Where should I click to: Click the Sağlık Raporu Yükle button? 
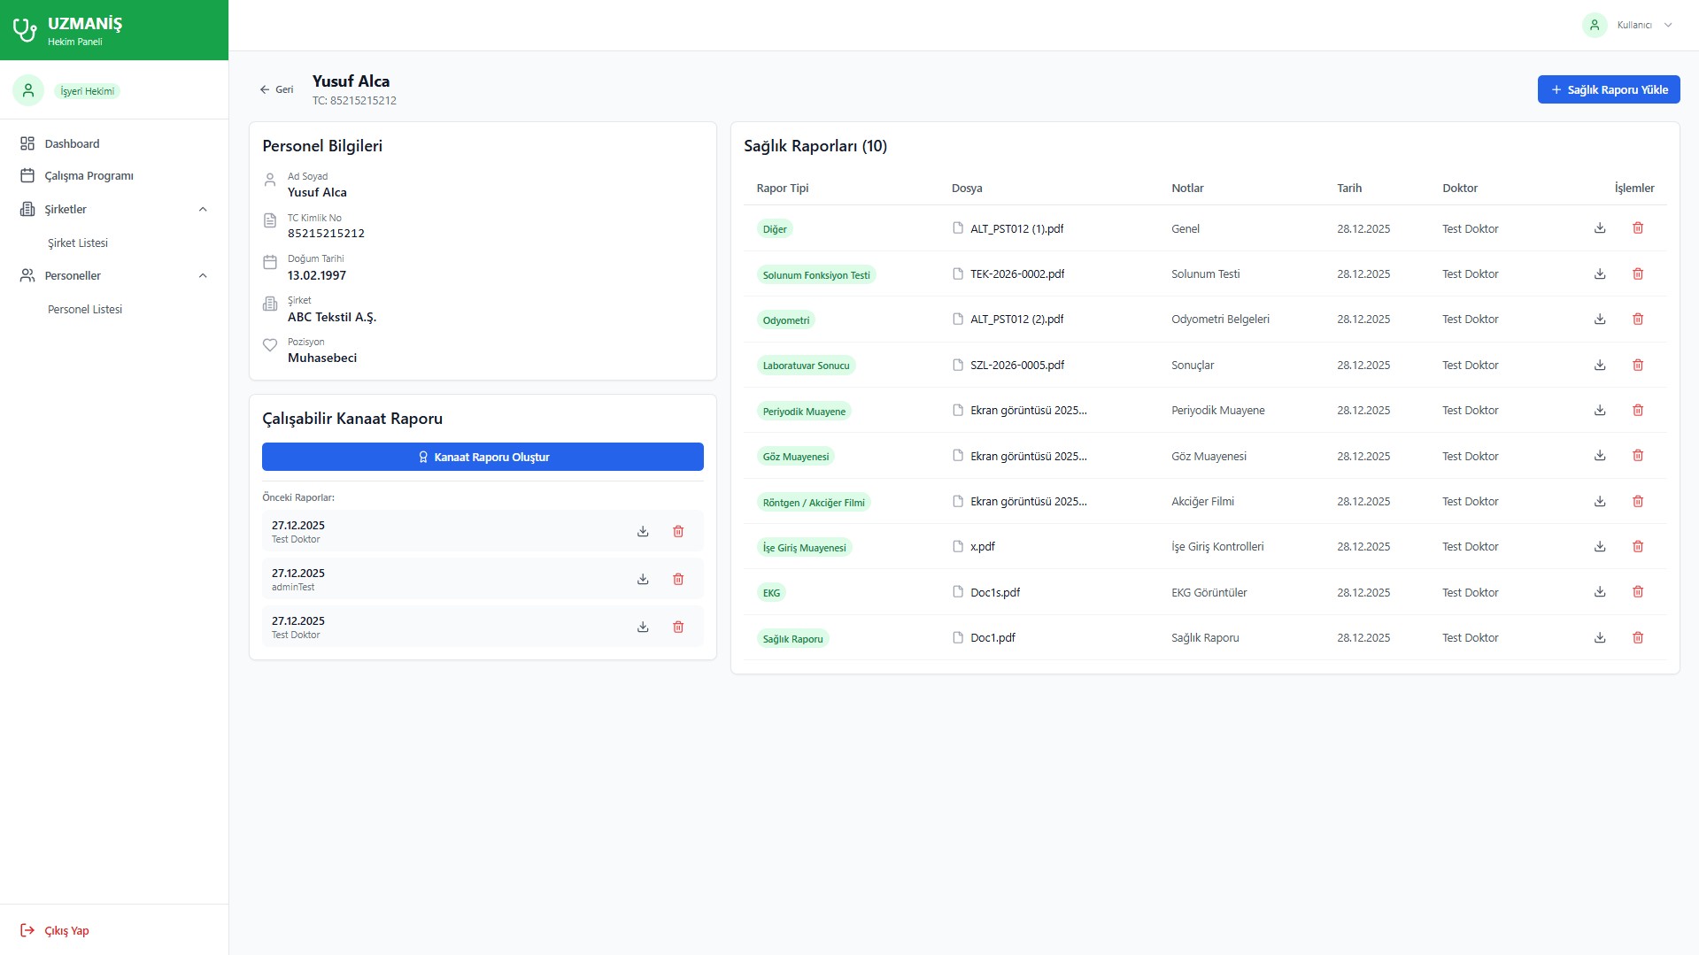point(1608,89)
